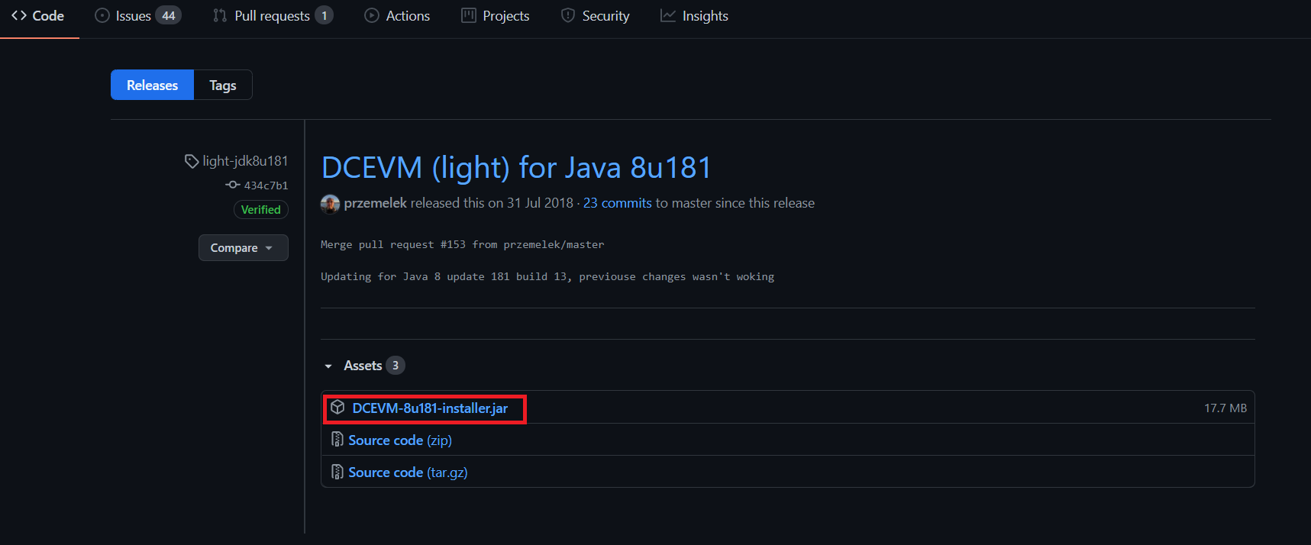Click the Assets count badge 3
Screen dimensions: 1311x545
(396, 366)
